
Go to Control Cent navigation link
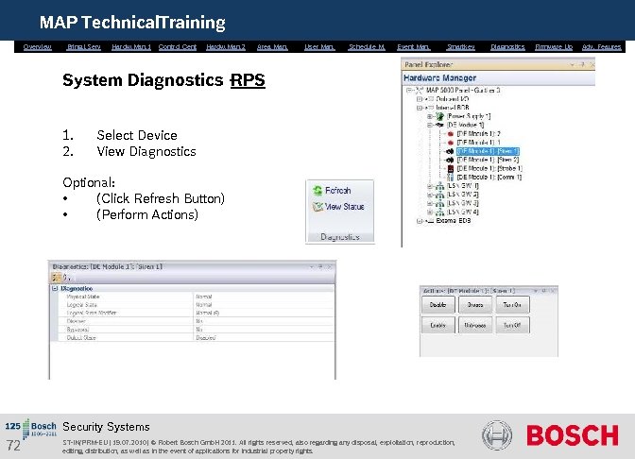pos(178,47)
